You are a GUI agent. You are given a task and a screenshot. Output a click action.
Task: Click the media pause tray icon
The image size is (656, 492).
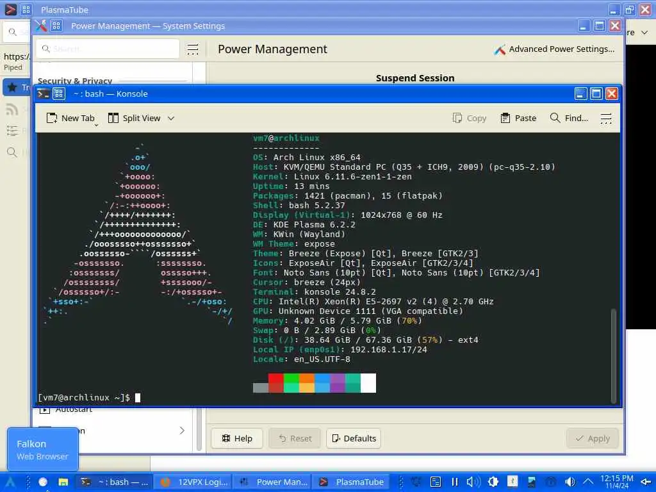click(x=455, y=482)
